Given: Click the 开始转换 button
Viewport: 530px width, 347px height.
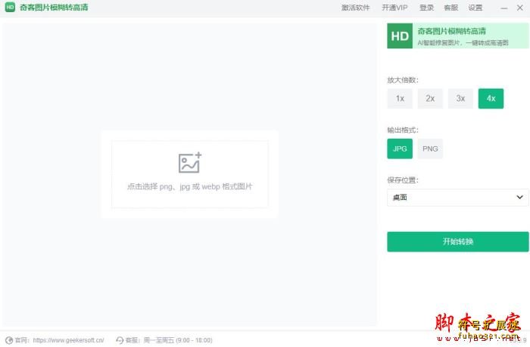Looking at the screenshot, I should (457, 242).
